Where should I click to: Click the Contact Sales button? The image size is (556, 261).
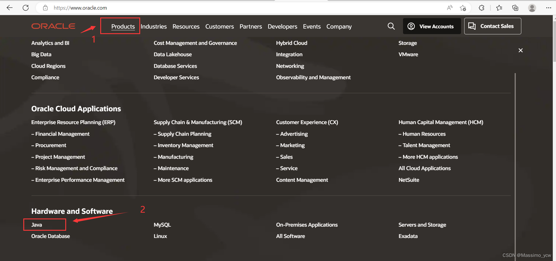[492, 26]
